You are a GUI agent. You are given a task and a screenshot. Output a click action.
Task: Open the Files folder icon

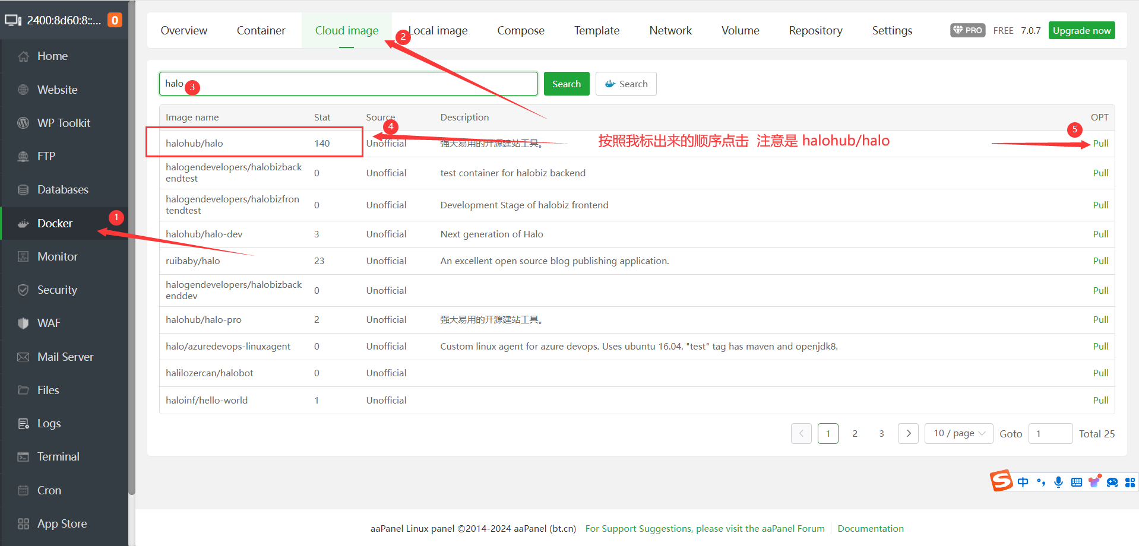click(x=23, y=390)
